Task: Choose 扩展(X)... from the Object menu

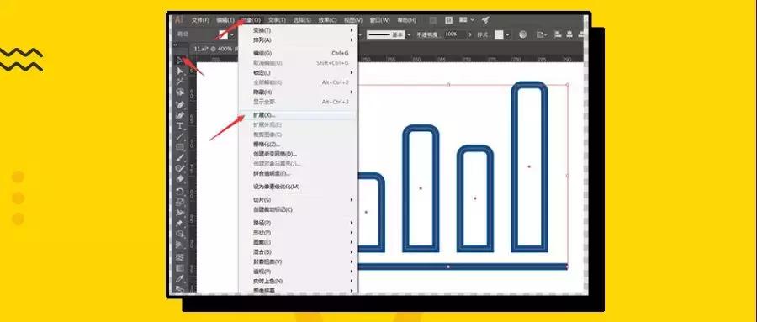Action: coord(298,115)
